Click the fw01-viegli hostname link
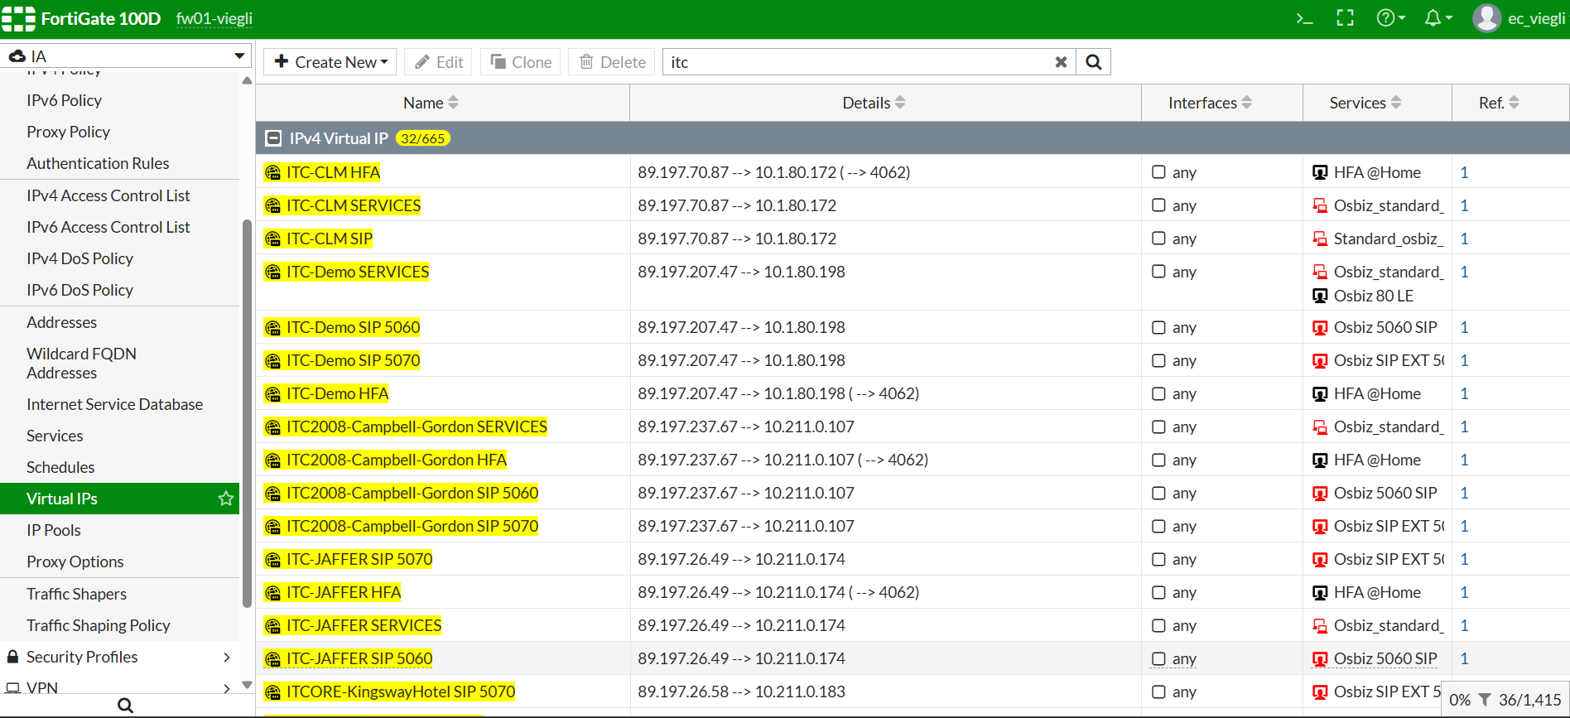Image resolution: width=1570 pixels, height=718 pixels. tap(214, 18)
